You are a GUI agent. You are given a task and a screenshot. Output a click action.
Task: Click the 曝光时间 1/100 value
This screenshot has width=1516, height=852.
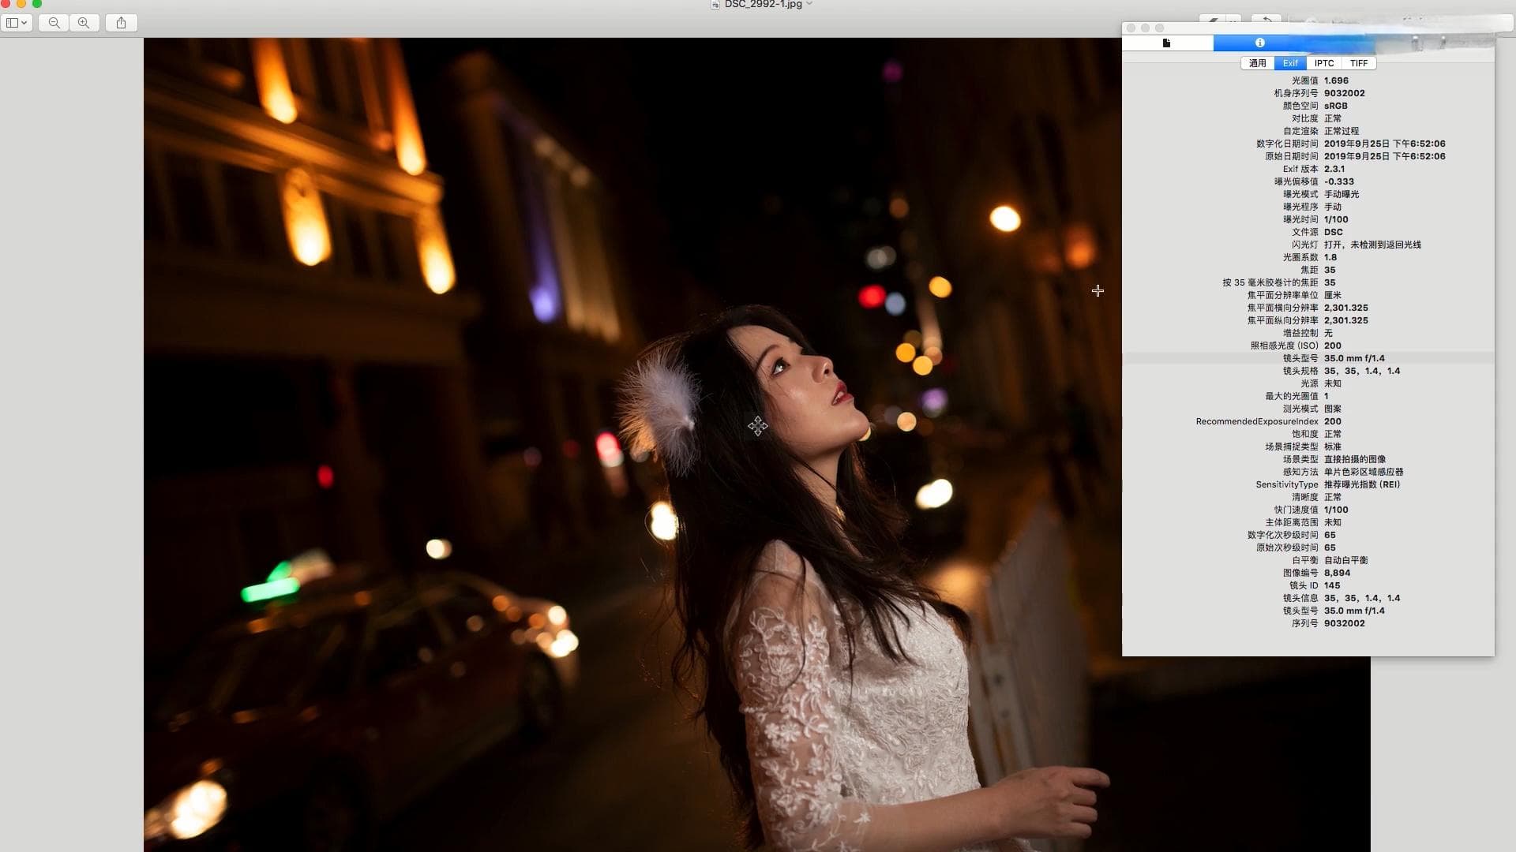point(1336,219)
